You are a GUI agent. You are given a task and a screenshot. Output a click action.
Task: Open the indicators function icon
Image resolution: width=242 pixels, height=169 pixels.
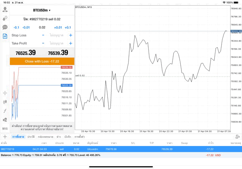coord(5,111)
